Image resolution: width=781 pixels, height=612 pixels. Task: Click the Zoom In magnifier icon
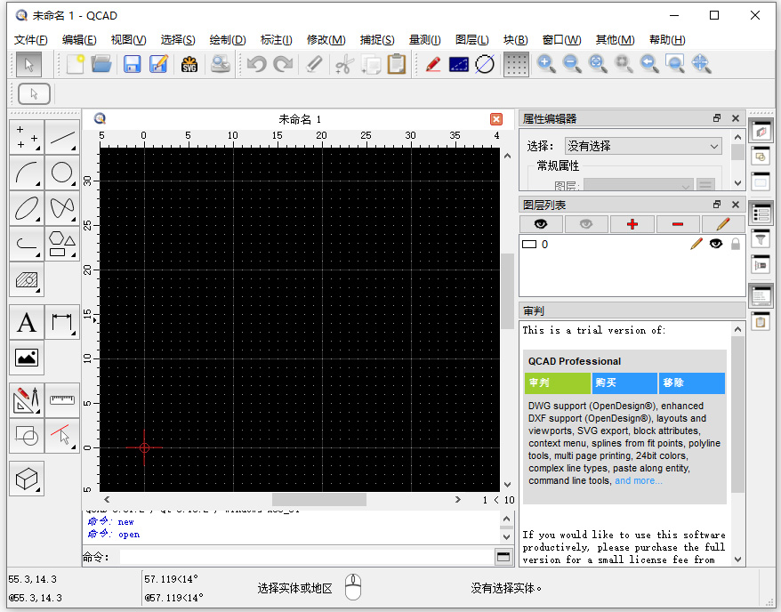546,63
